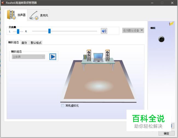The height and width of the screenshot is (138, 178).
Task: Click the yellow folder connector settings icon
Action: click(171, 23)
